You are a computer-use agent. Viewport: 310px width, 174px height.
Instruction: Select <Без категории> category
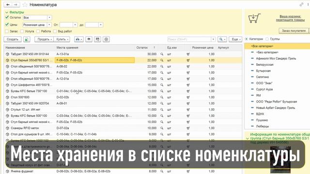[x=267, y=52]
